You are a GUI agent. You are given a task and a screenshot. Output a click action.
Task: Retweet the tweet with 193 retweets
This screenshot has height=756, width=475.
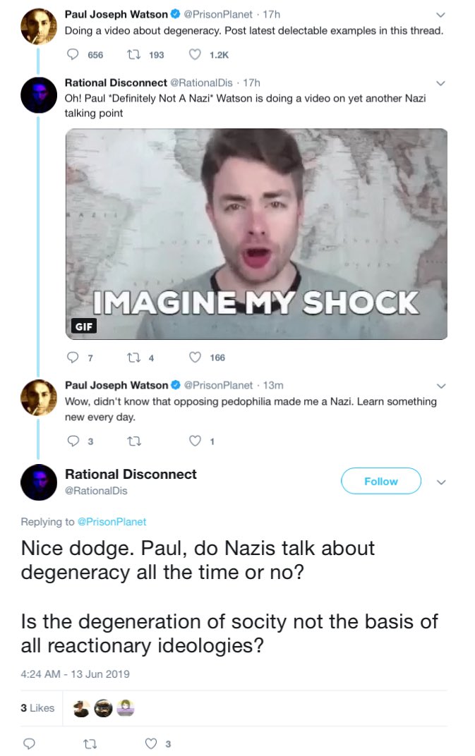(x=133, y=54)
